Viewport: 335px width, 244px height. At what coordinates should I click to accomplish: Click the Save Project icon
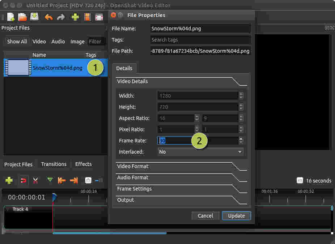[34, 17]
